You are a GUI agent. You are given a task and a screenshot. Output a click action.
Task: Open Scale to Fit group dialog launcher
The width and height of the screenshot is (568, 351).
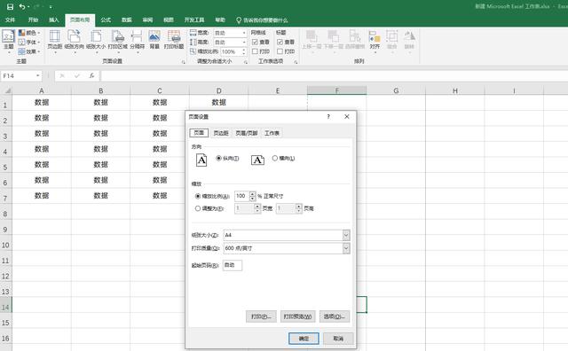(x=246, y=62)
